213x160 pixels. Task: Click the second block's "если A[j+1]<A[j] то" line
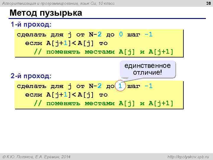(x=66, y=95)
